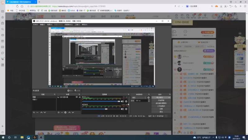Viewport: 248px width, 140px height.
Task: Click exit button in OBS controls
Action: (x=161, y=112)
